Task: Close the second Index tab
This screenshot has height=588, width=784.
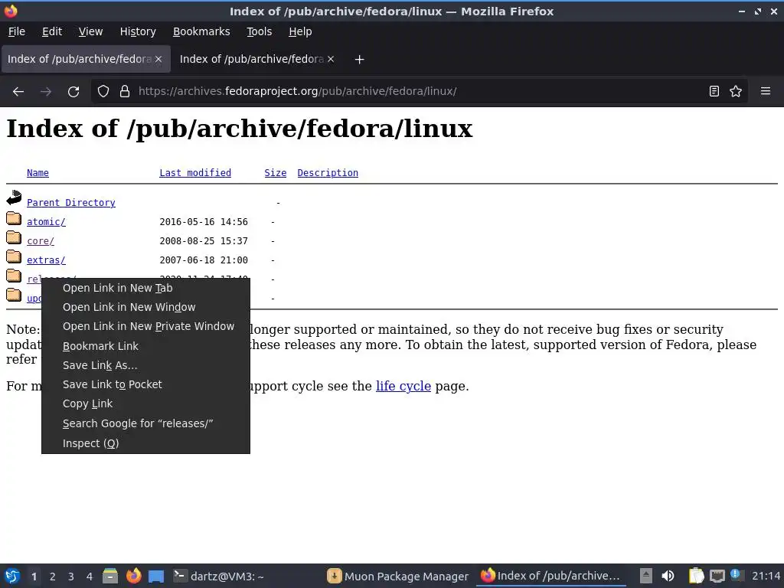Action: [331, 59]
